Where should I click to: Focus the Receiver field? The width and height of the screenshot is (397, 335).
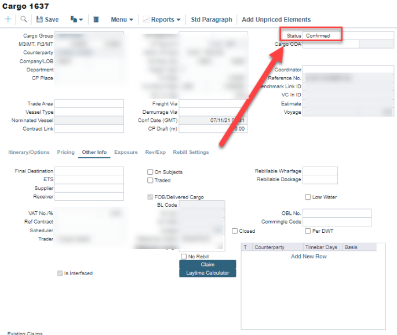click(89, 196)
